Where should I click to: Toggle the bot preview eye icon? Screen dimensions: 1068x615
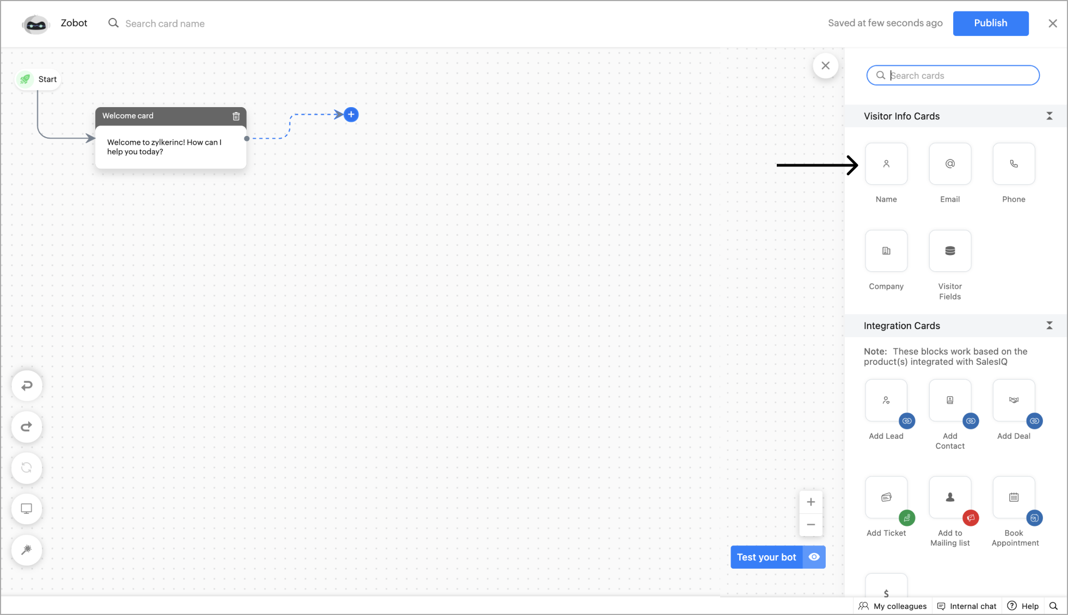814,557
